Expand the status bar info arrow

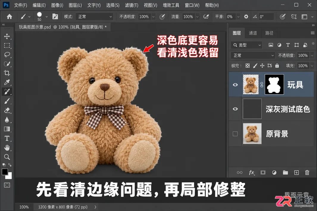[96, 207]
